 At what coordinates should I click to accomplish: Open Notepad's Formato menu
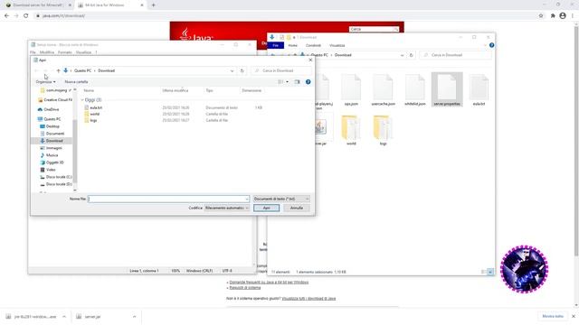click(x=65, y=52)
